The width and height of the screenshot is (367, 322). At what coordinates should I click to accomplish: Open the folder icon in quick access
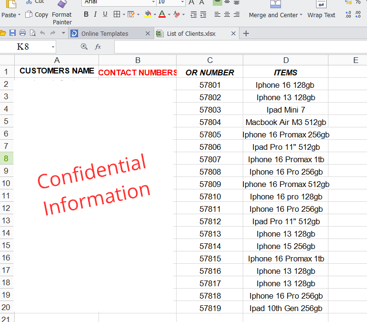(x=3, y=33)
